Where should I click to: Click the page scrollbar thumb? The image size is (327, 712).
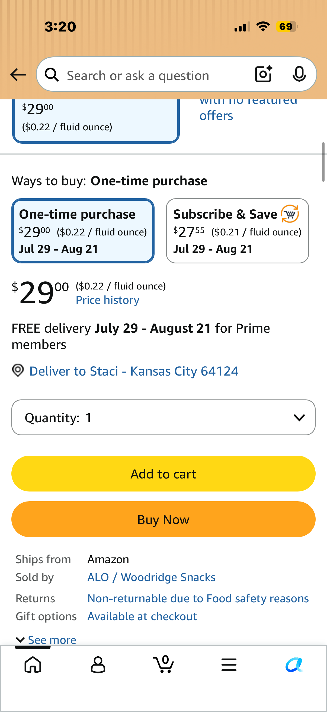pyautogui.click(x=323, y=162)
